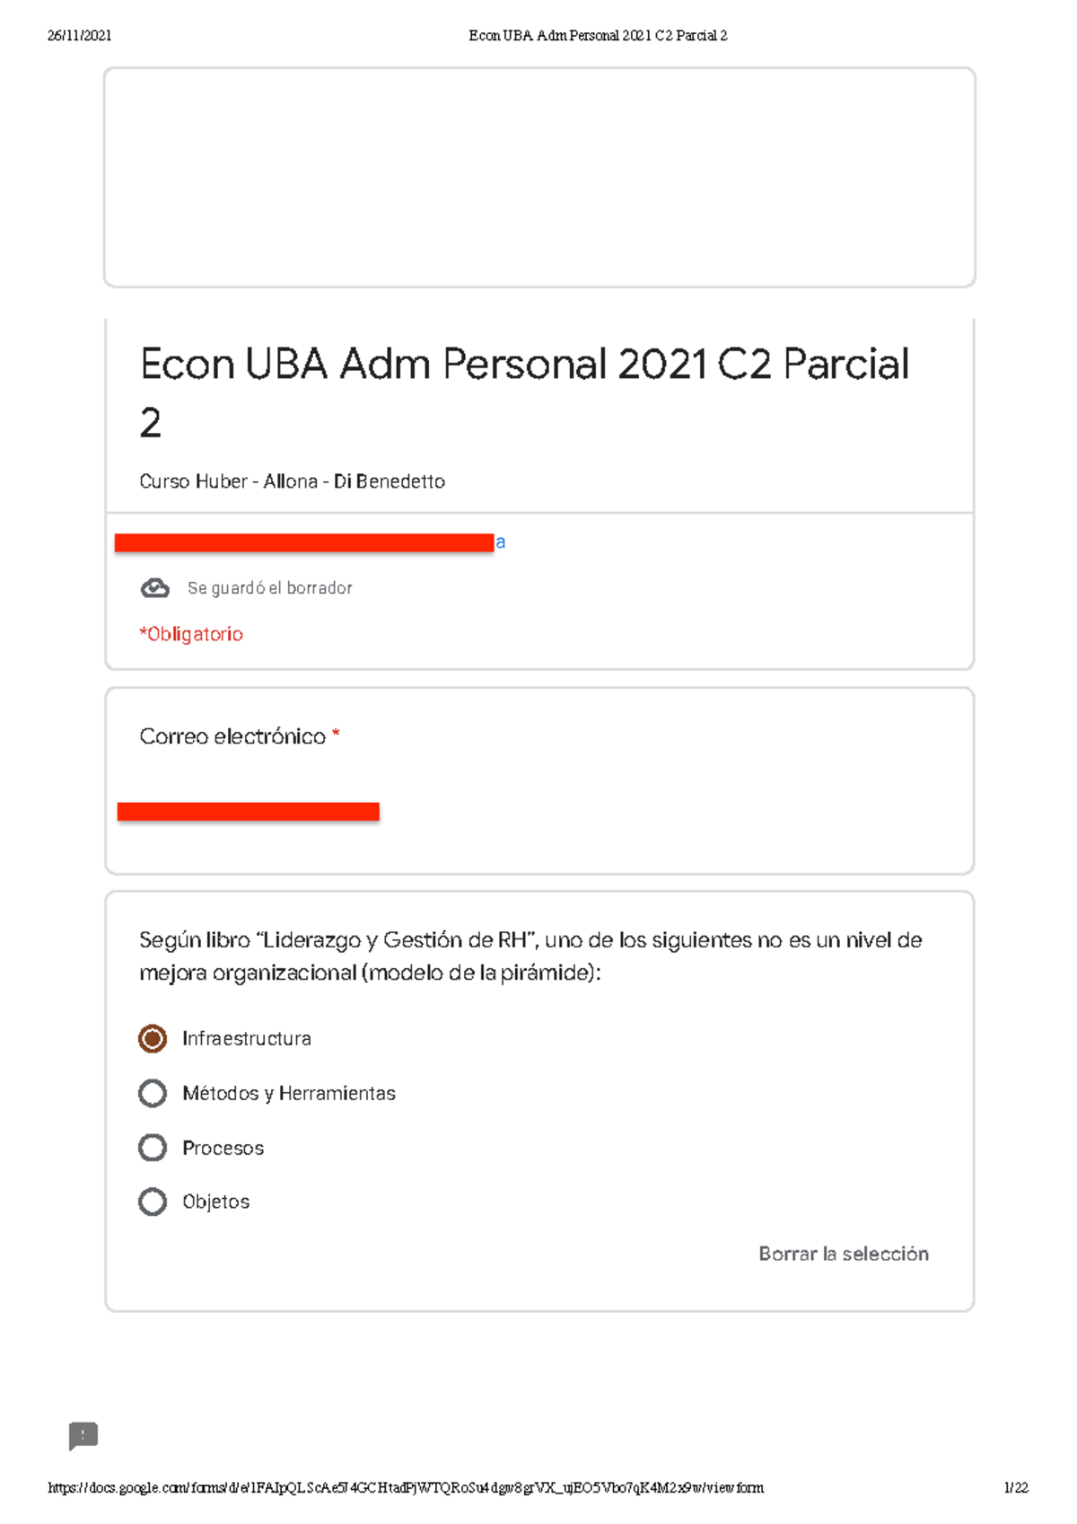Focus the redacted Correo electrónico input field

point(249,812)
